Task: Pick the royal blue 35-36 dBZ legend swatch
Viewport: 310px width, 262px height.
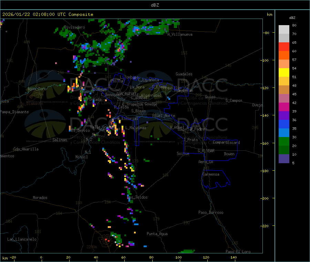Action: pos(284,124)
